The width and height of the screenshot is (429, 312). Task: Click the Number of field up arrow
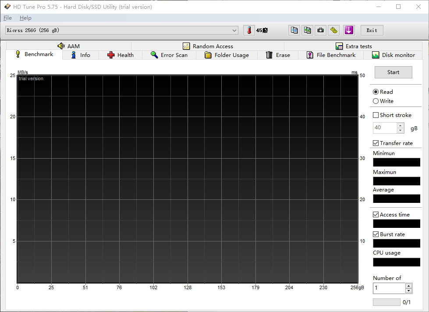tap(408, 286)
